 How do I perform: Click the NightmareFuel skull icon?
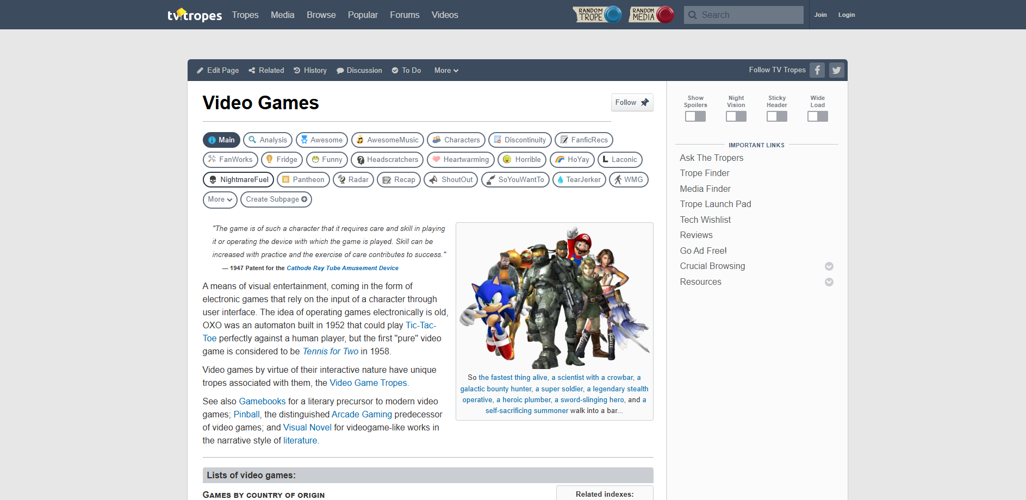(213, 180)
